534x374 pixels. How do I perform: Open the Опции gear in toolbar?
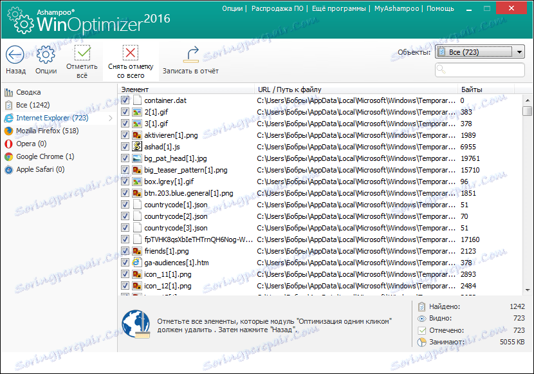click(46, 55)
